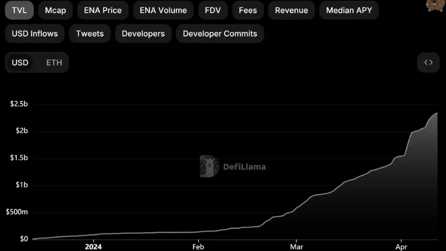The image size is (446, 251).
Task: Toggle the TVL chart metric
Action: (x=20, y=10)
